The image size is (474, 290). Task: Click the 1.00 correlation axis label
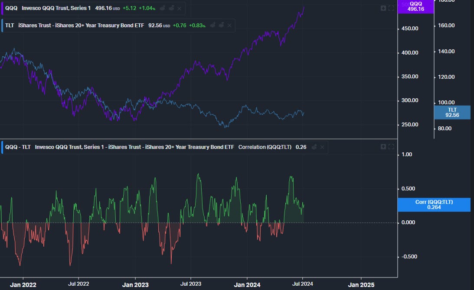point(407,154)
